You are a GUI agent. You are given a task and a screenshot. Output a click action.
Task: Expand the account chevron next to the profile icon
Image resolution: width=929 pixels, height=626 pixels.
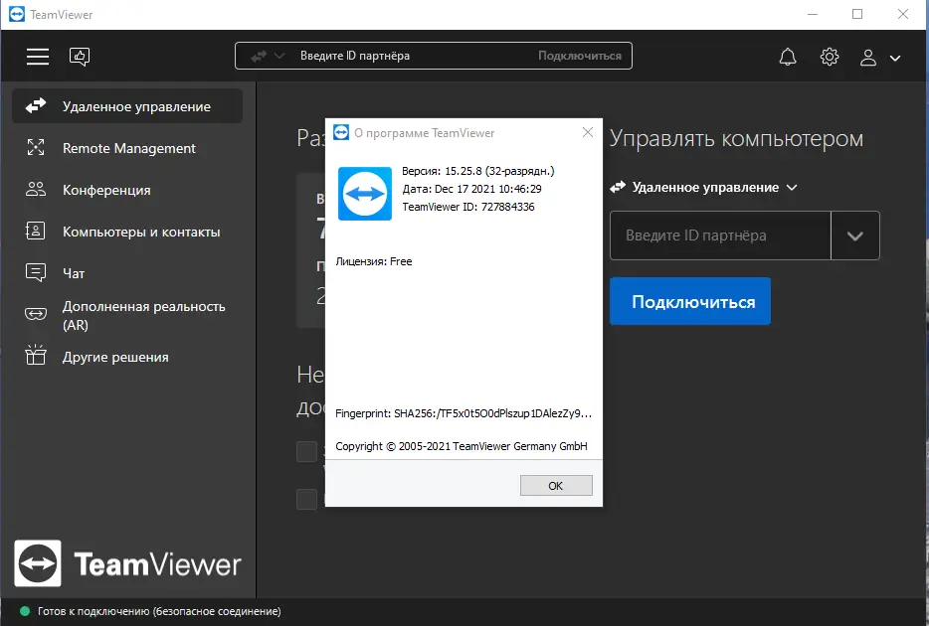(x=894, y=58)
